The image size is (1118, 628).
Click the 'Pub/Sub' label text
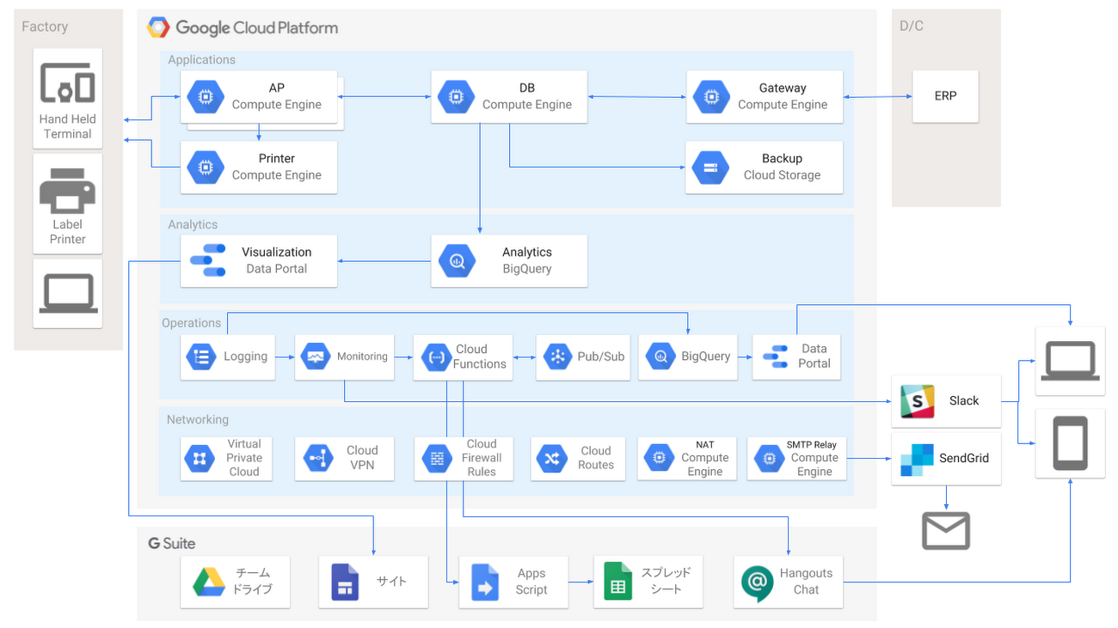point(601,357)
